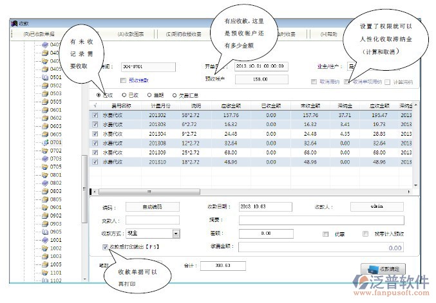Toggle 收款后打印输出 [F5] checkbox
This screenshot has width=436, height=303.
coord(105,247)
